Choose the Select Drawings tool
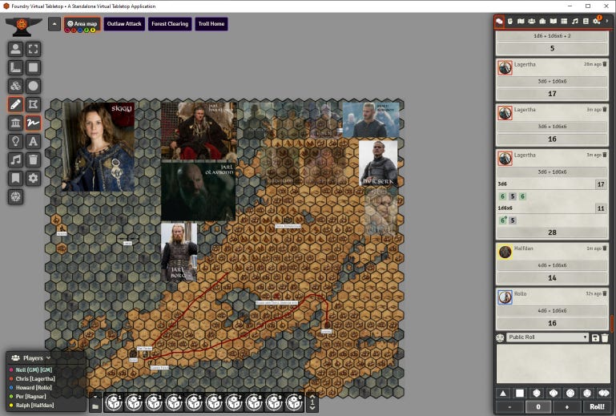This screenshot has width=616, height=416. click(x=34, y=49)
